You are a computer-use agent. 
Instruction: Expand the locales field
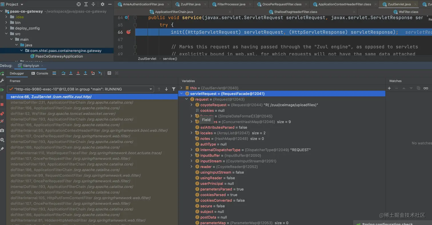(191, 133)
